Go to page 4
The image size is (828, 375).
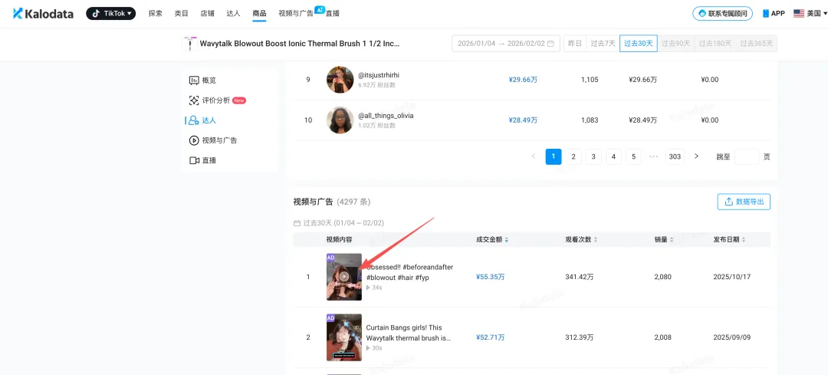pyautogui.click(x=613, y=156)
